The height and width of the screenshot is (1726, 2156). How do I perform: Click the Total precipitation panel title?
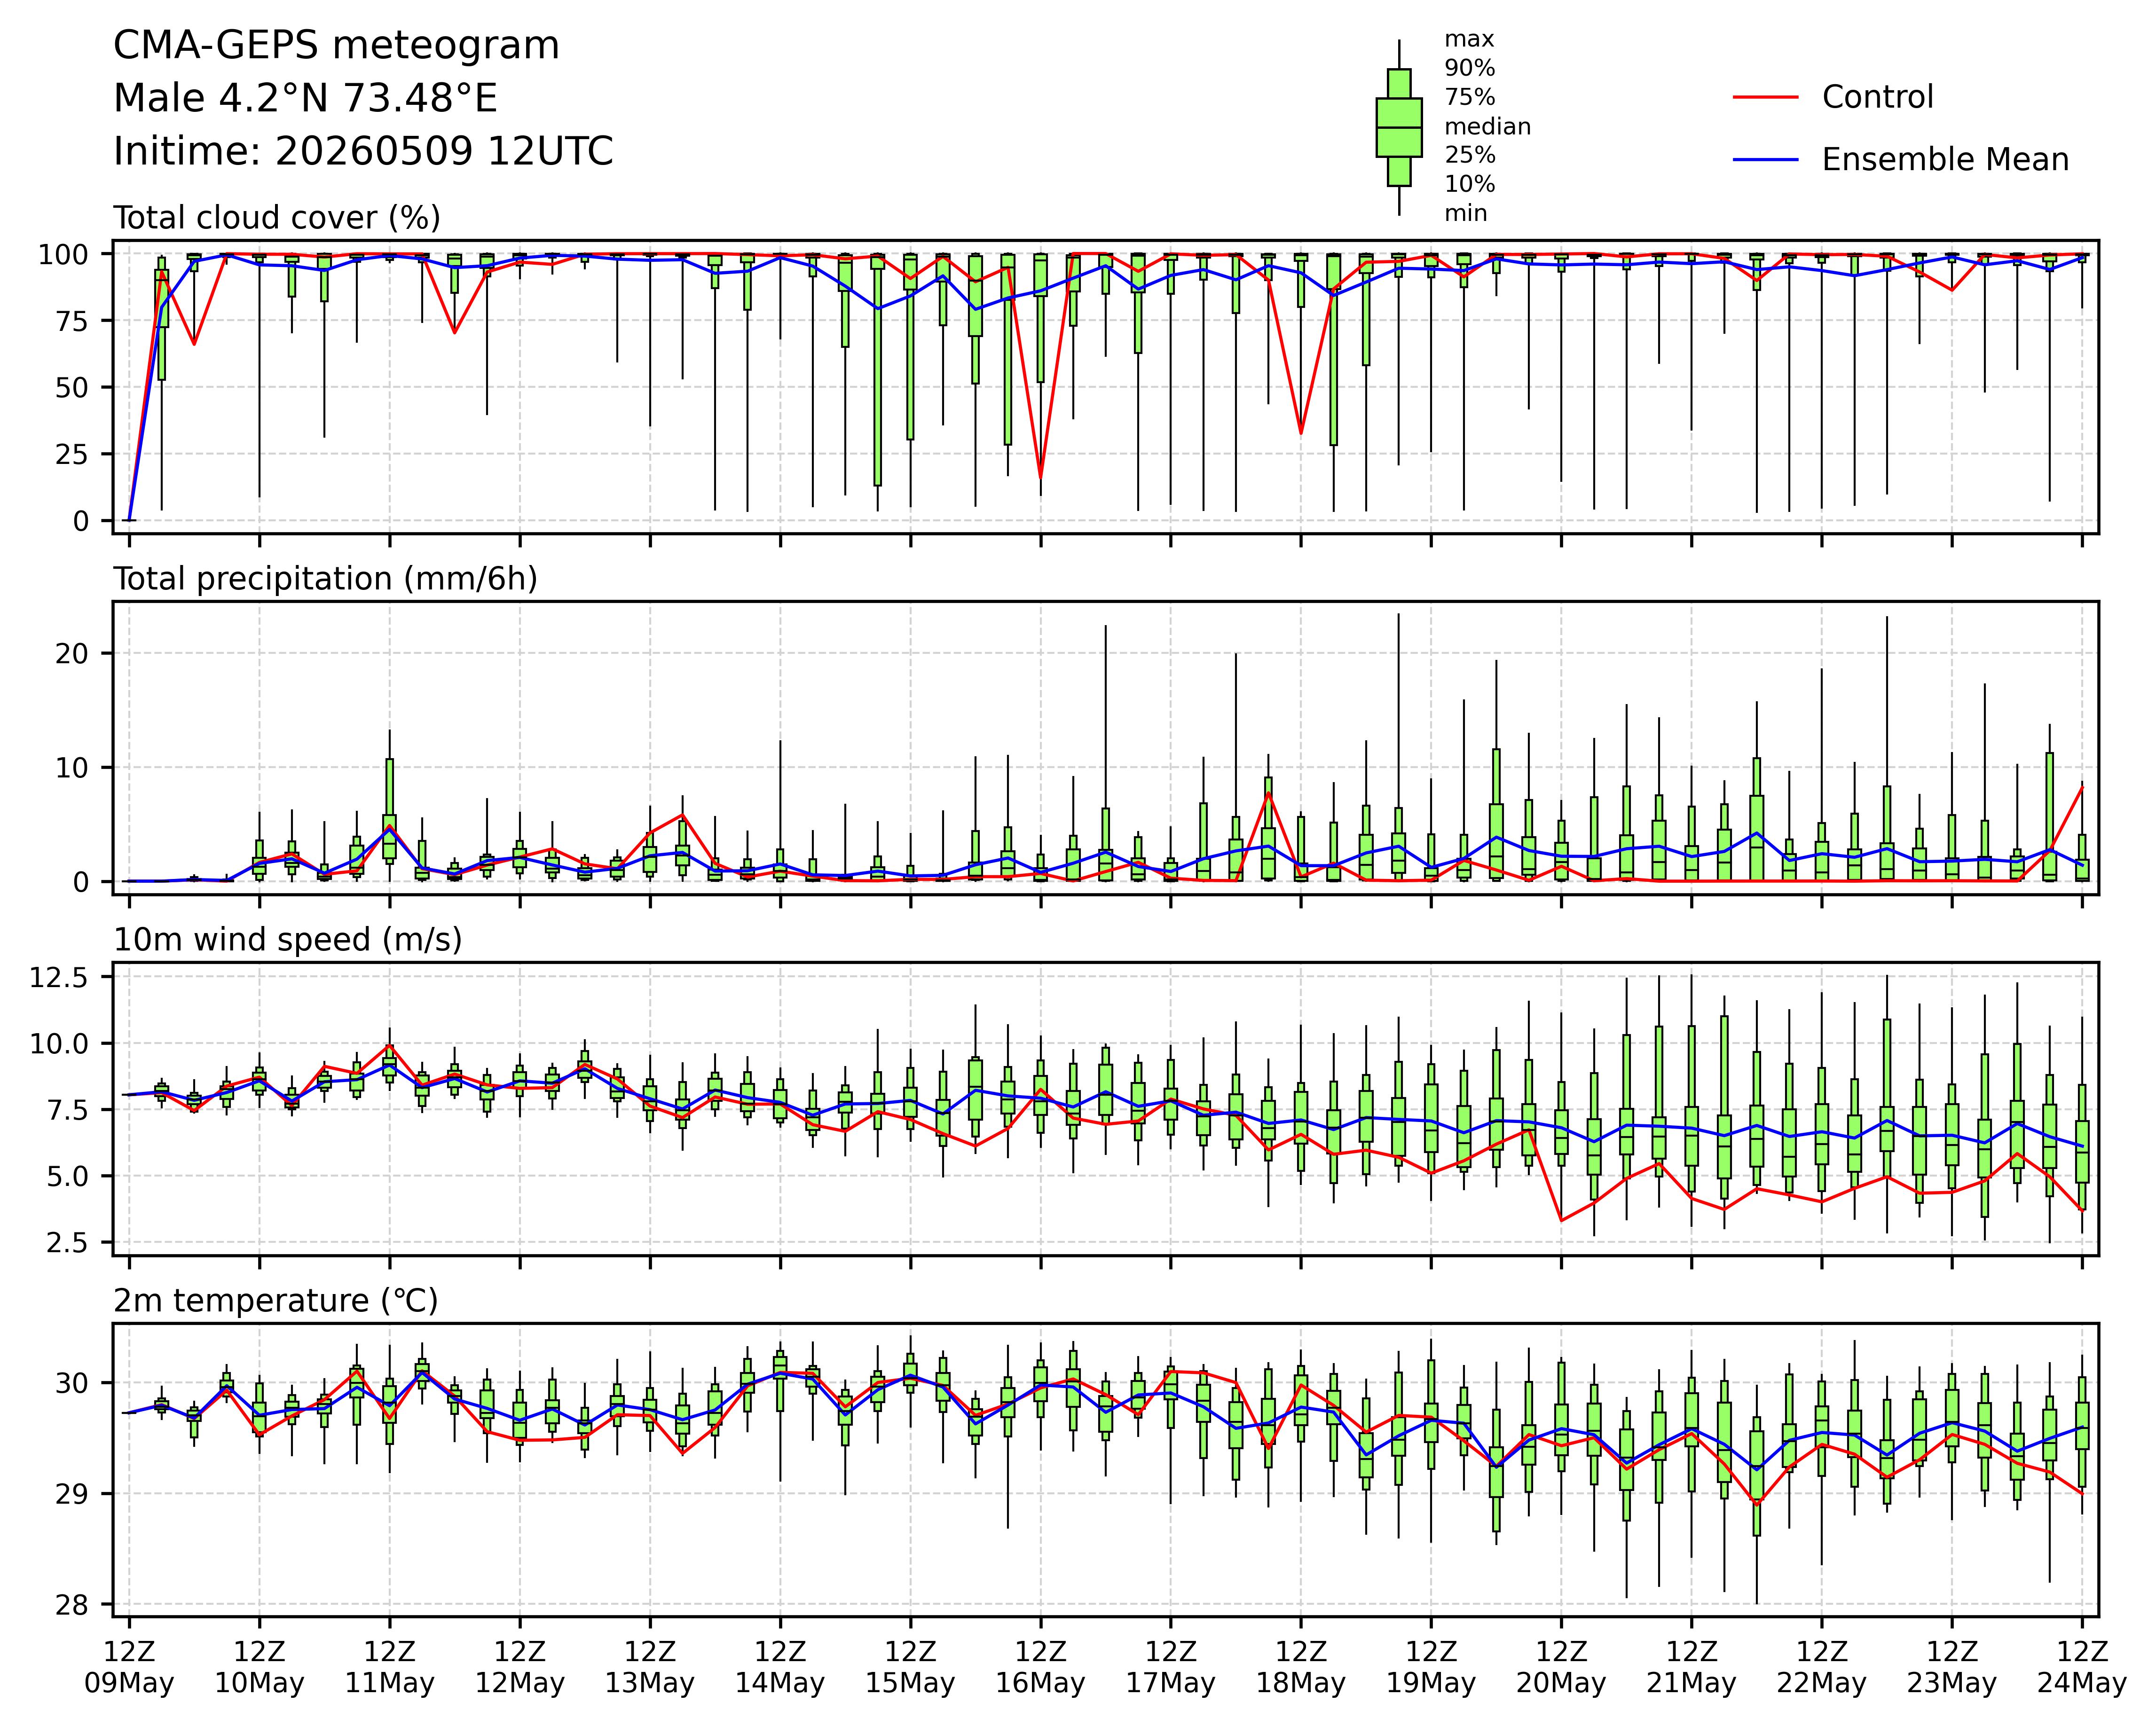pos(325,579)
